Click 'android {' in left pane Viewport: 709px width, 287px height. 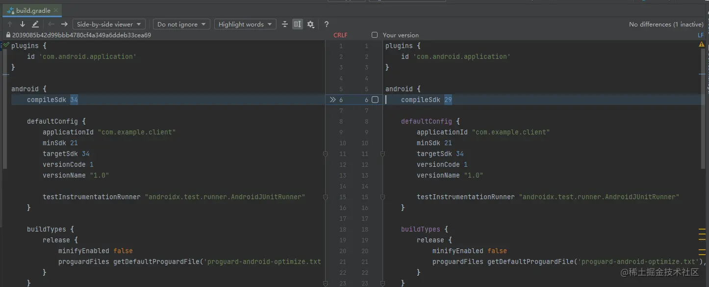(x=29, y=89)
